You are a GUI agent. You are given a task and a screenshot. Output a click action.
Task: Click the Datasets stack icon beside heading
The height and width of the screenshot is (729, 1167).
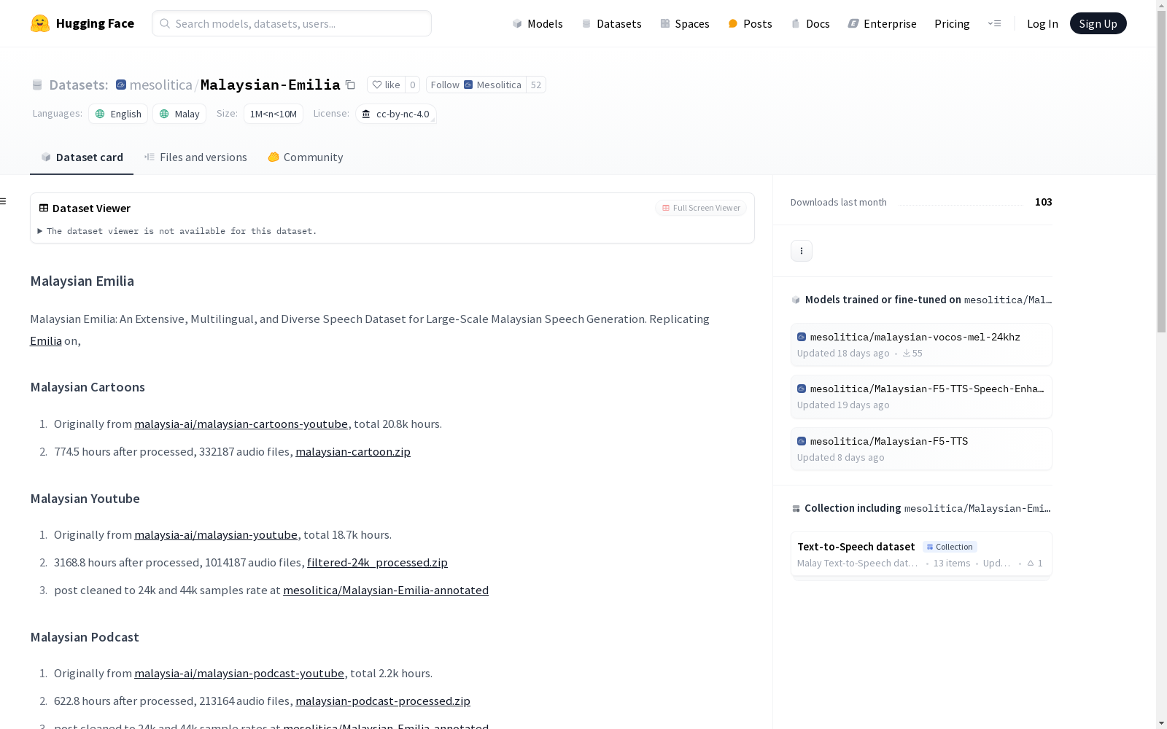37,85
